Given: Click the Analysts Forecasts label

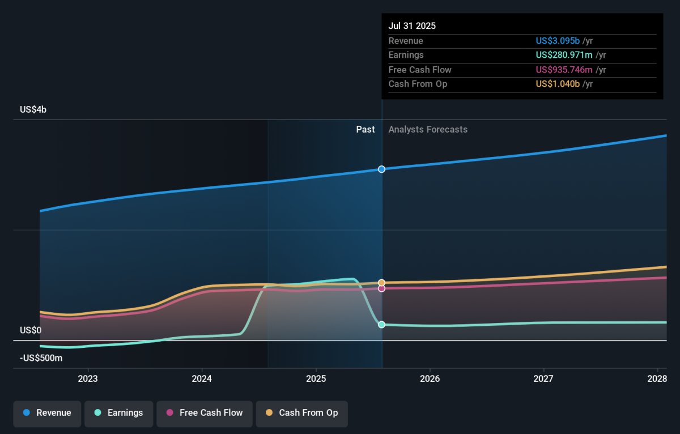Looking at the screenshot, I should click(x=428, y=129).
